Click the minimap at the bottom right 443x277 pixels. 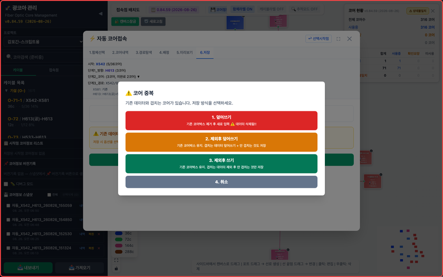pyautogui.click(x=407, y=249)
